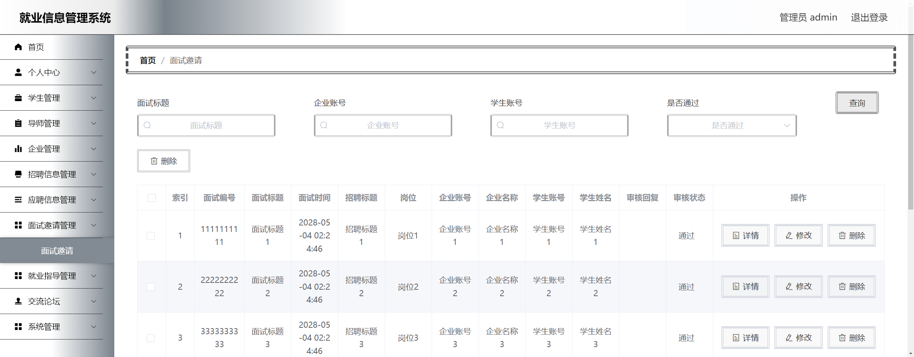Image resolution: width=914 pixels, height=357 pixels.
Task: Click 首页 in the breadcrumb
Action: 147,60
